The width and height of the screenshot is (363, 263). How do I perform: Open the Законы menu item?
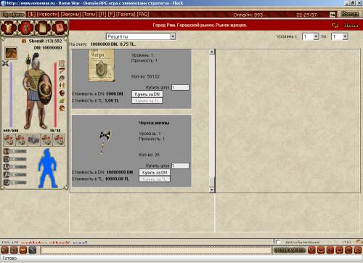(71, 15)
